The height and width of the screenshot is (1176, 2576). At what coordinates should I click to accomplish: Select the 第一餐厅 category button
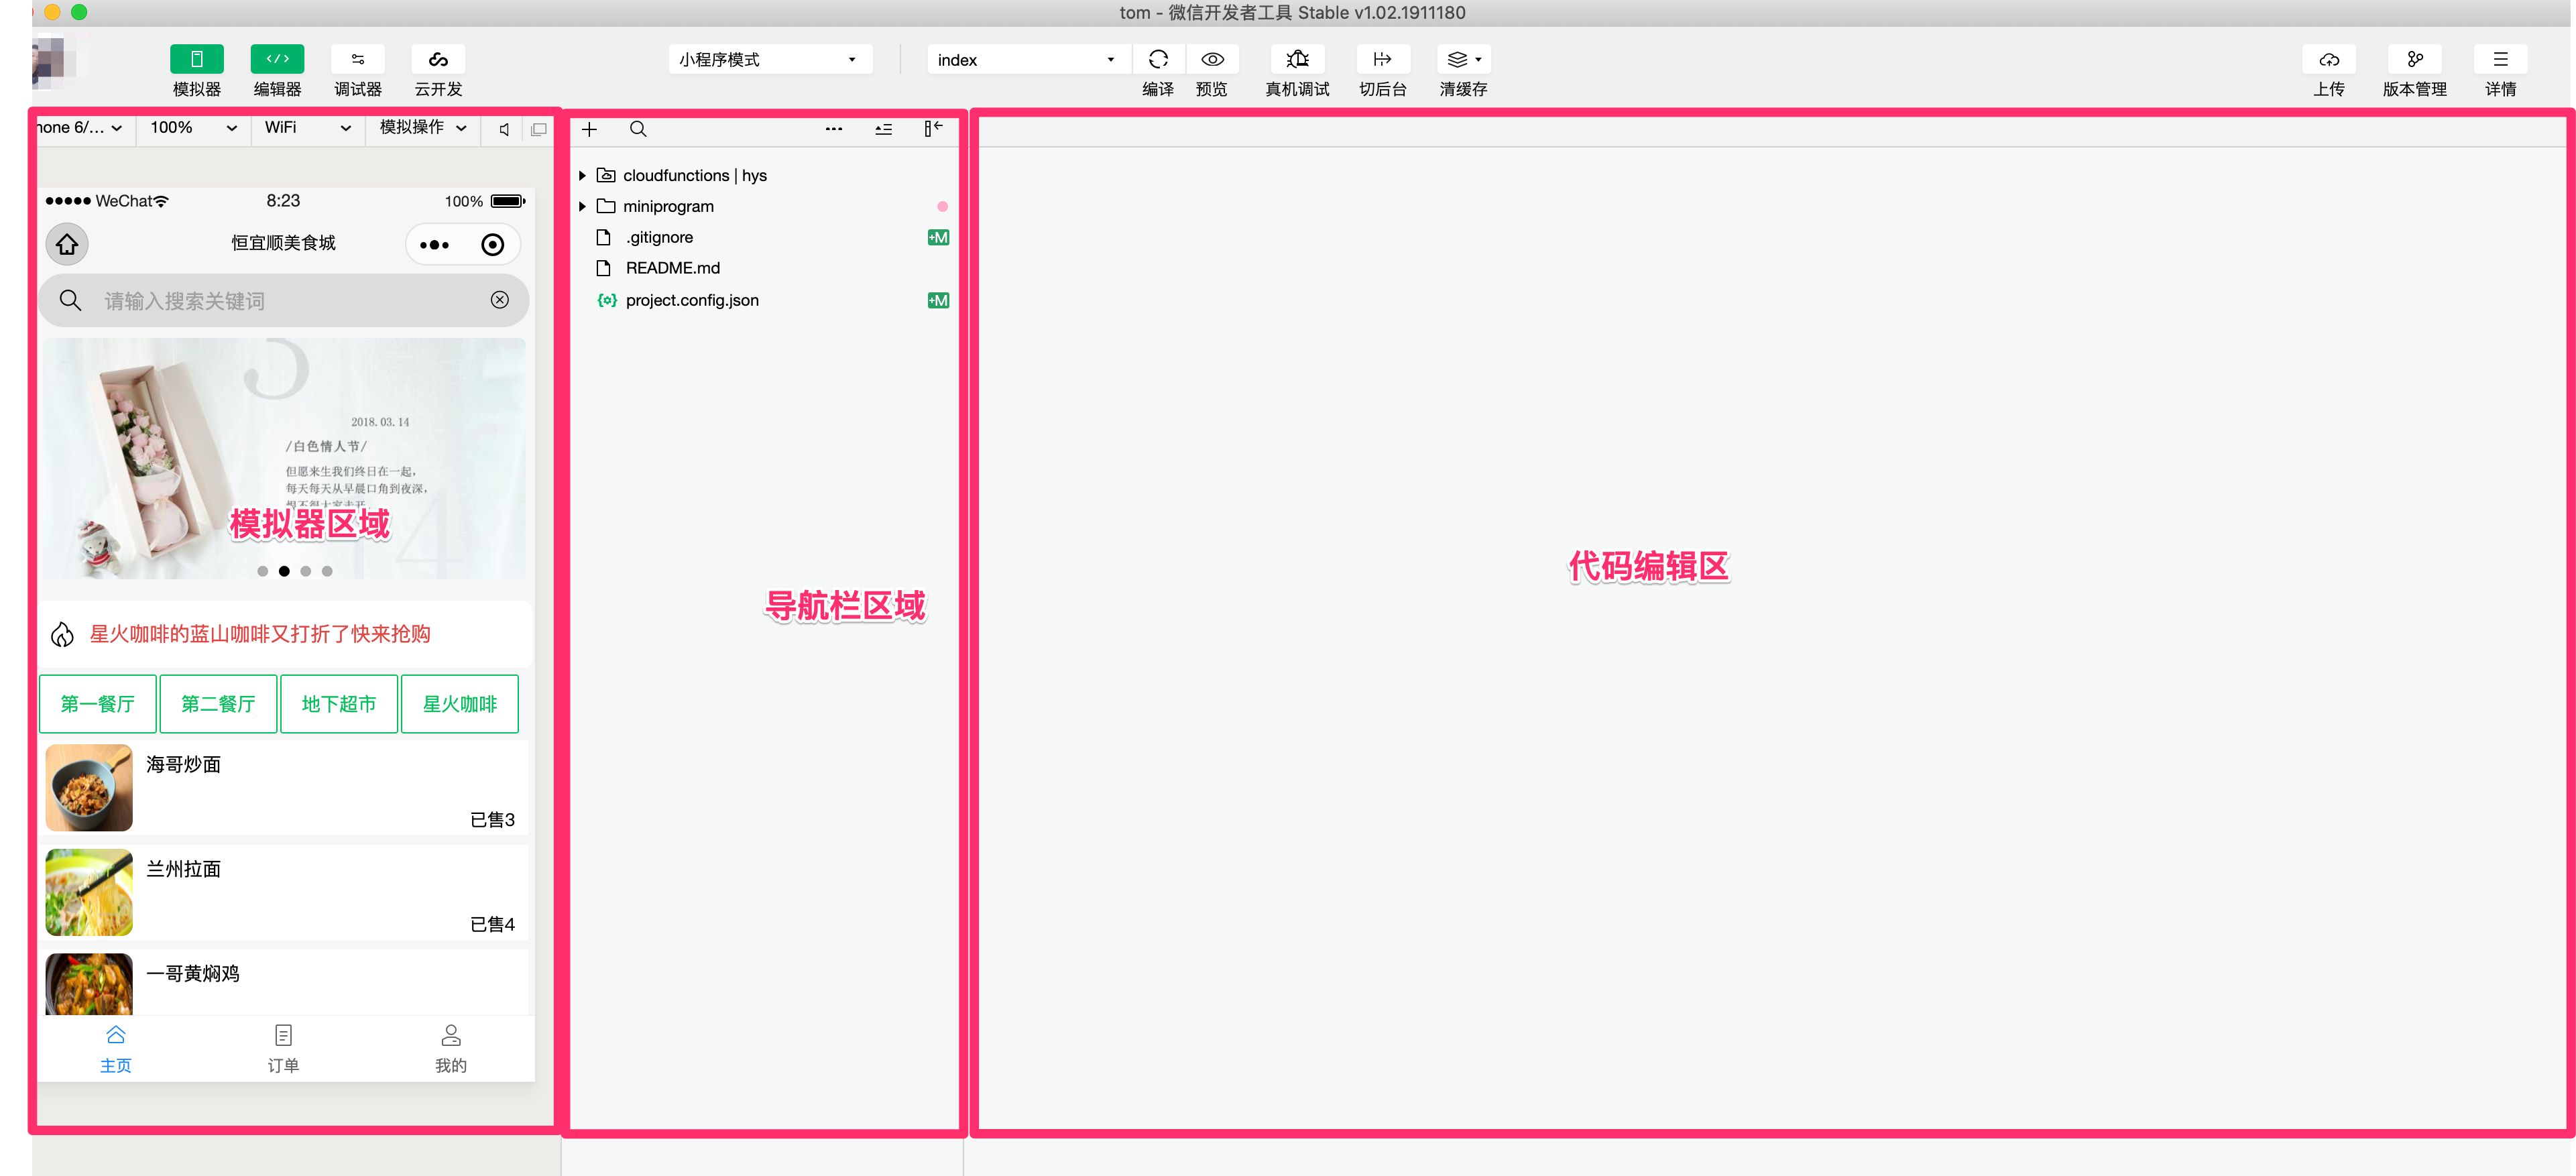98,704
